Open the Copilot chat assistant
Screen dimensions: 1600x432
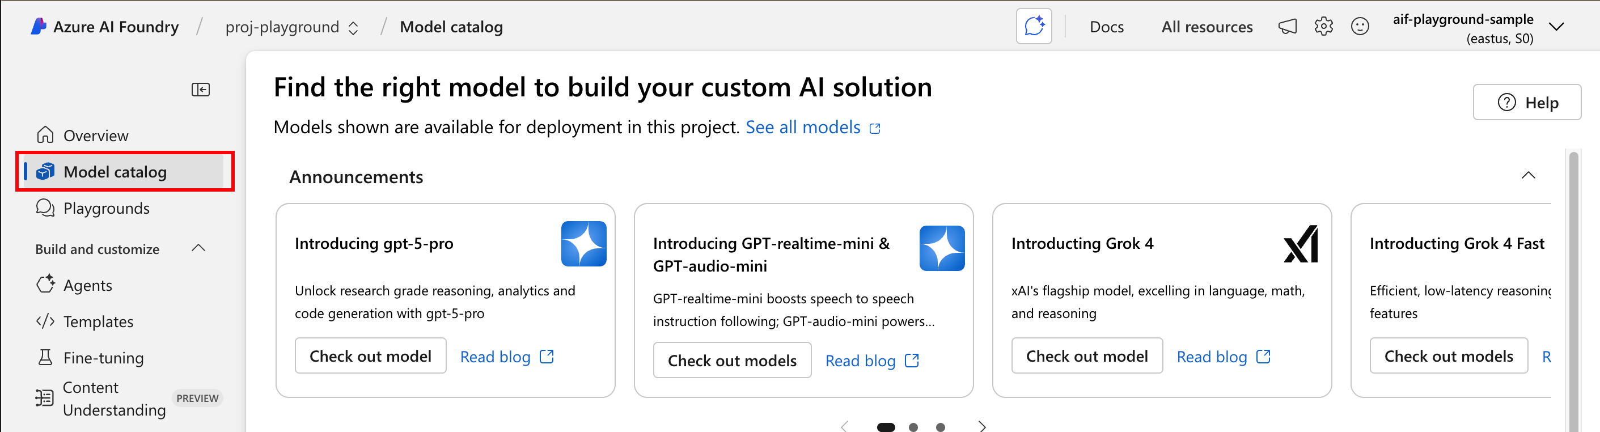1033,26
